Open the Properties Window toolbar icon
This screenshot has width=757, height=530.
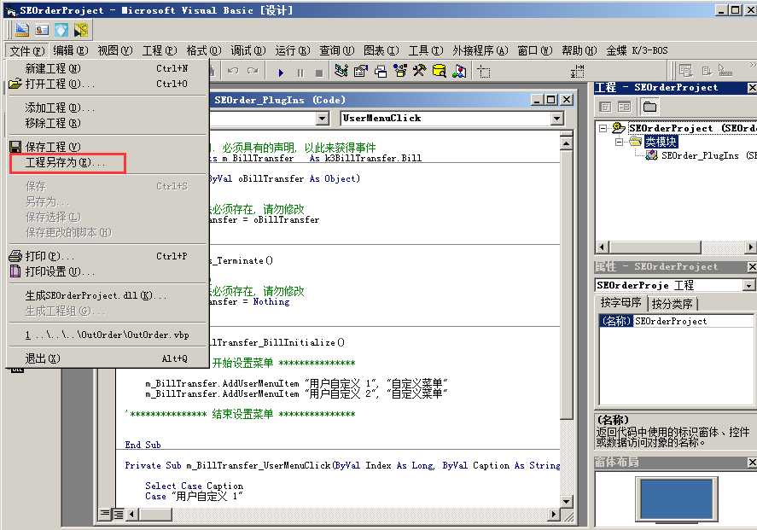pos(361,72)
